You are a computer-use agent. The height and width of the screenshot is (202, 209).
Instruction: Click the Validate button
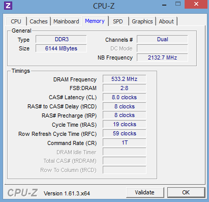tap(145, 192)
